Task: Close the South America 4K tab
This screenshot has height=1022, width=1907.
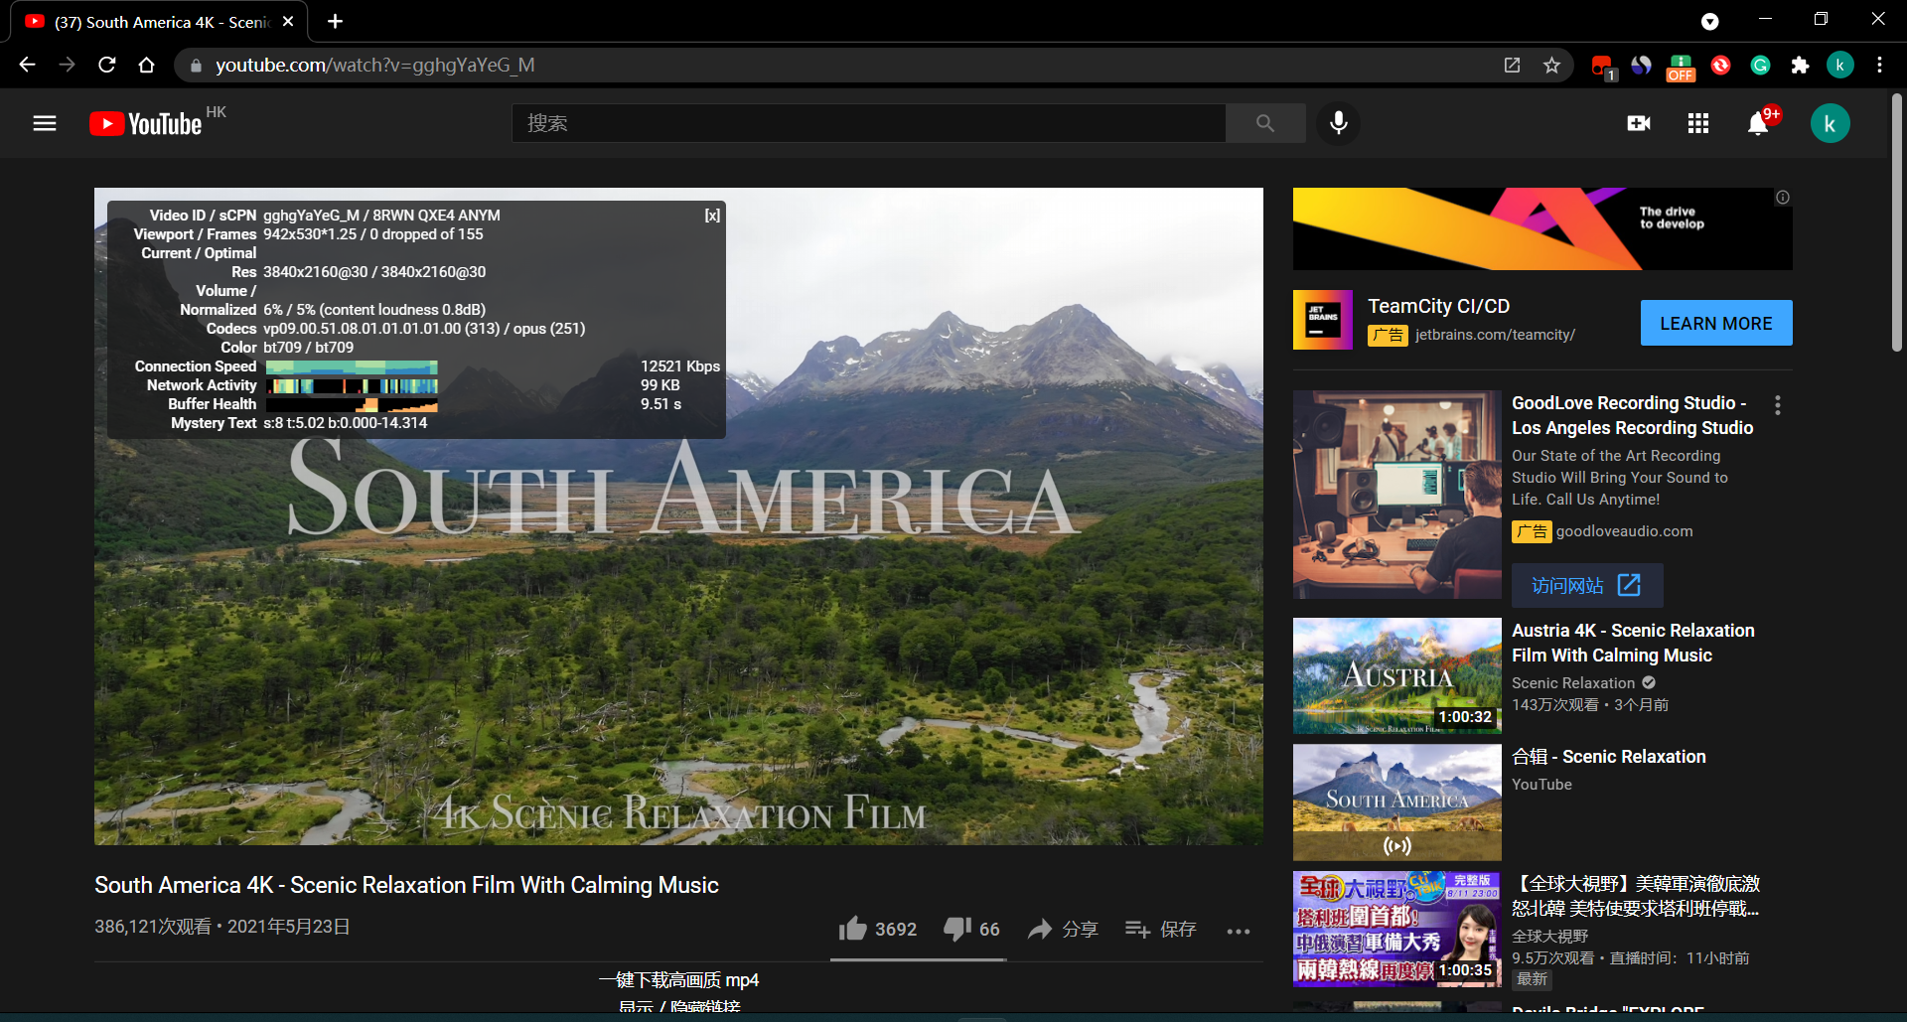Action: [288, 21]
